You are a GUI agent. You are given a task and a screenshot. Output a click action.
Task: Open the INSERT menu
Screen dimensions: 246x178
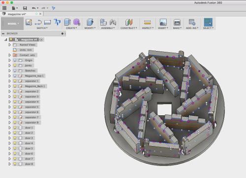click(x=163, y=28)
